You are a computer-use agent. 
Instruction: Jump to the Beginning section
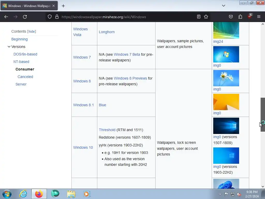tap(19, 39)
